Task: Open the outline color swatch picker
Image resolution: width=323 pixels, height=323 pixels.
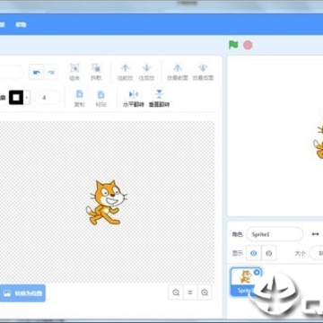Action: (x=20, y=97)
